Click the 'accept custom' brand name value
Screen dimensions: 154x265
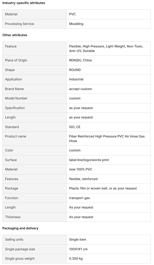click(80, 89)
